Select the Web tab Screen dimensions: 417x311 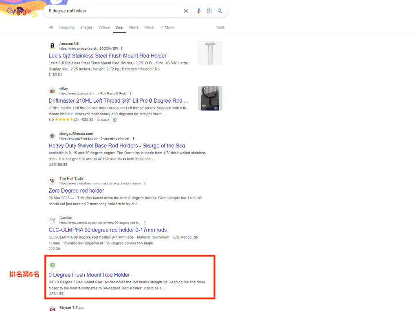coord(119,28)
